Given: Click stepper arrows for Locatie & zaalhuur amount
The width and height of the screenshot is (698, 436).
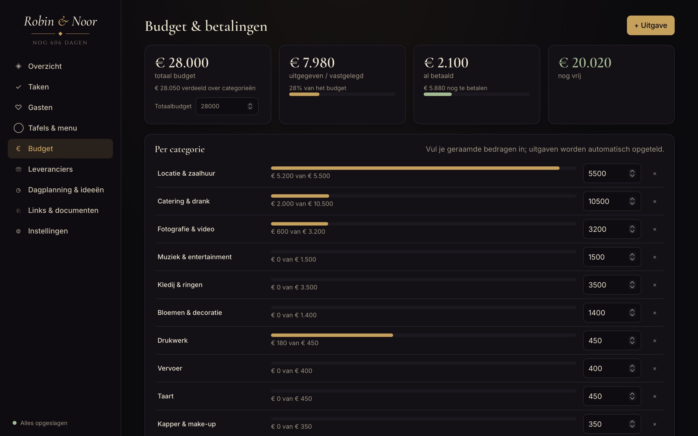Looking at the screenshot, I should [632, 173].
